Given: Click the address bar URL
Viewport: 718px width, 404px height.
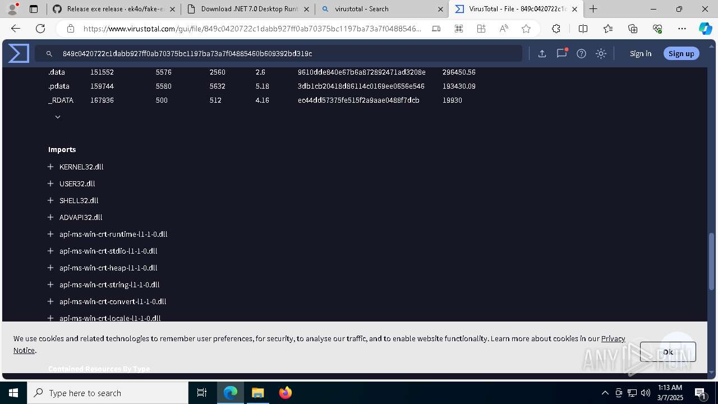Looking at the screenshot, I should [252, 29].
